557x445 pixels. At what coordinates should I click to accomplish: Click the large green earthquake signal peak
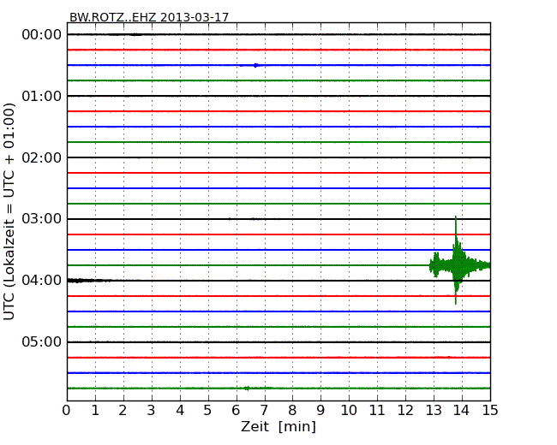pyautogui.click(x=456, y=260)
